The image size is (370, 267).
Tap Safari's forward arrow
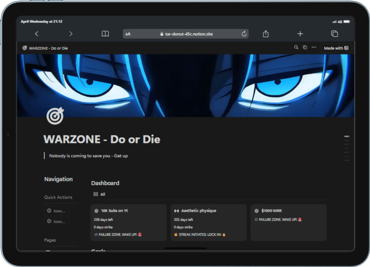click(71, 34)
